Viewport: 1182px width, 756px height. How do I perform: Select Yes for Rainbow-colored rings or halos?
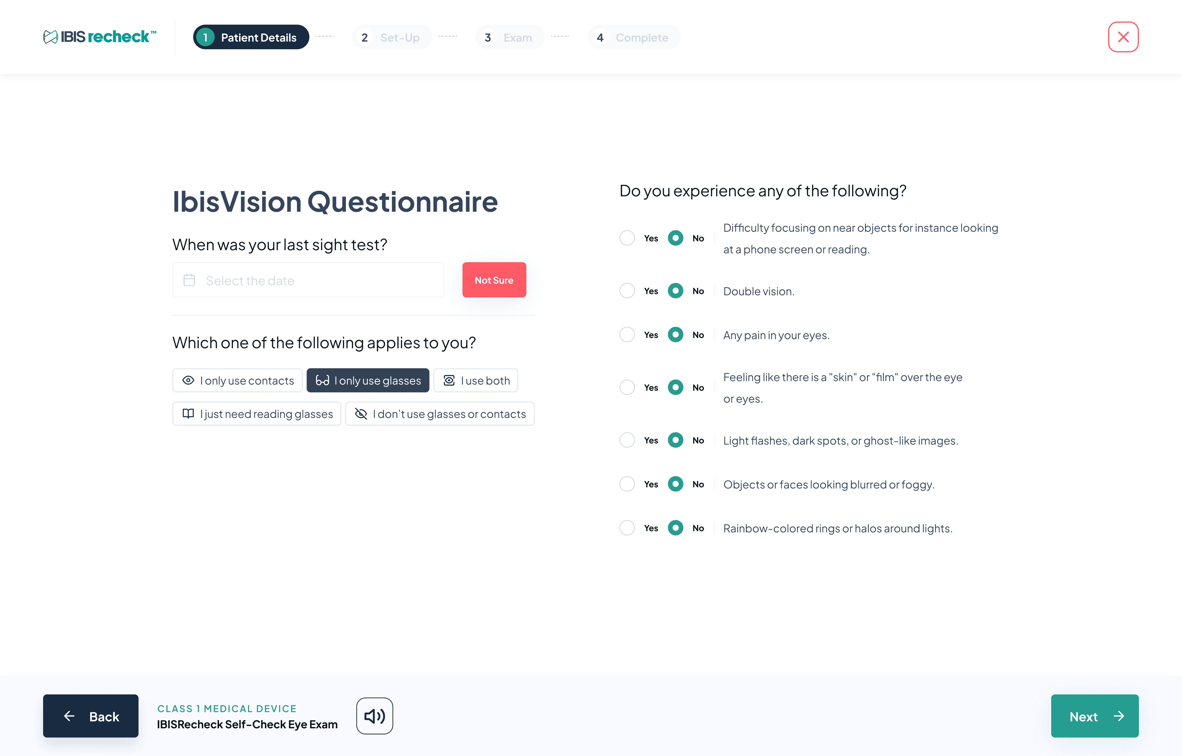tap(627, 528)
